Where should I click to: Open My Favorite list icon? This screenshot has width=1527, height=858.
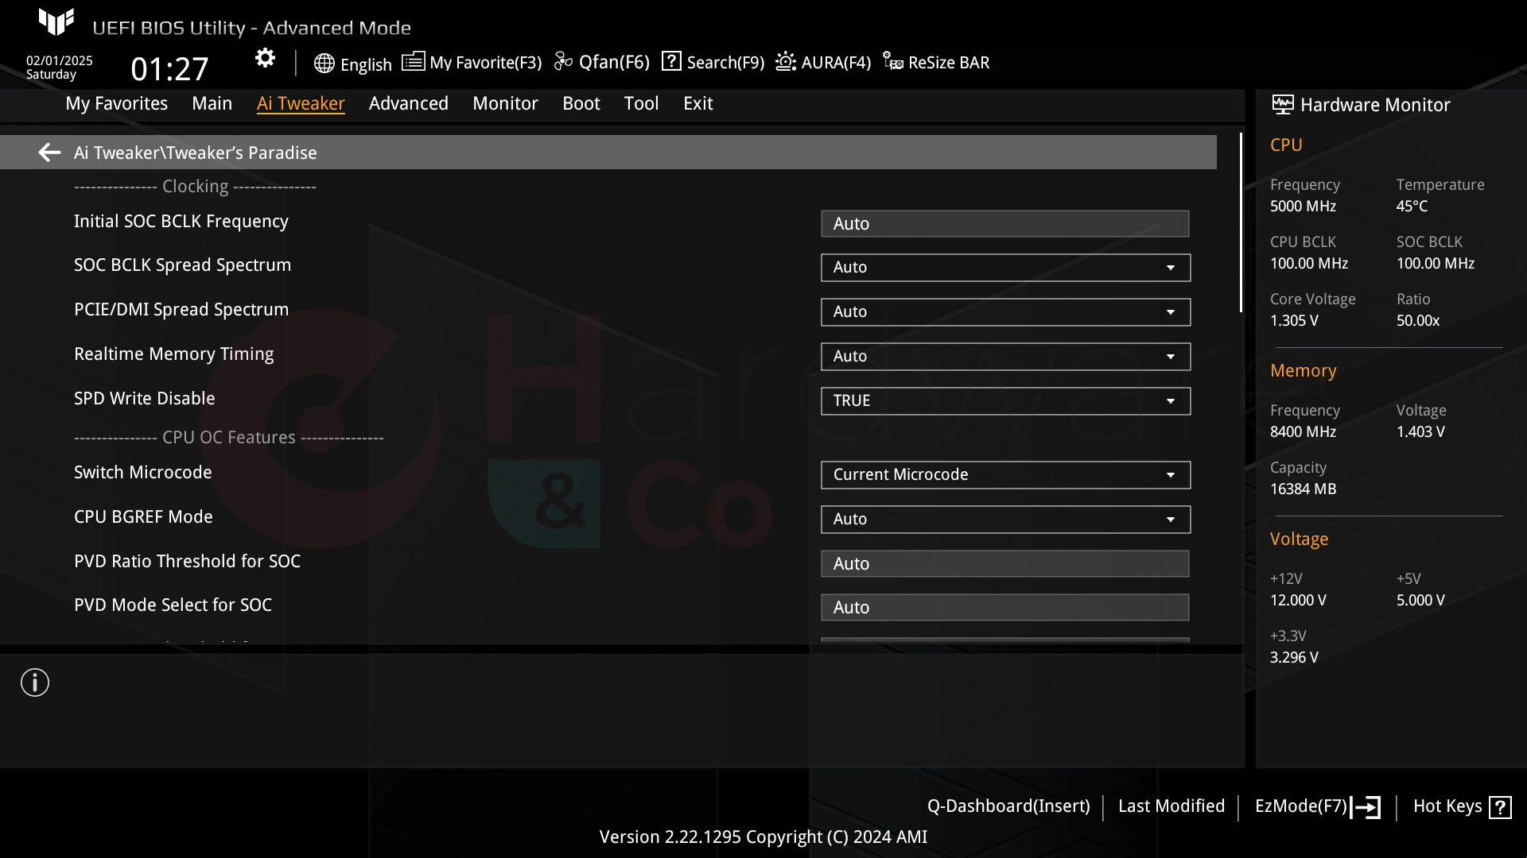(x=413, y=61)
